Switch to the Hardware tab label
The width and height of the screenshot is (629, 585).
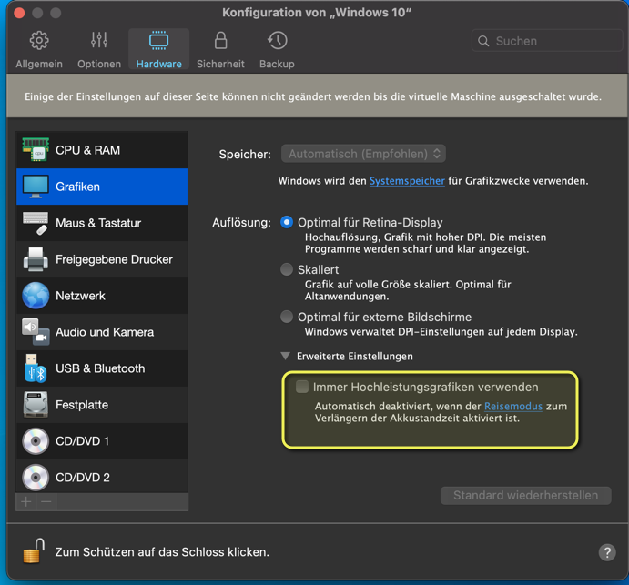coord(159,64)
